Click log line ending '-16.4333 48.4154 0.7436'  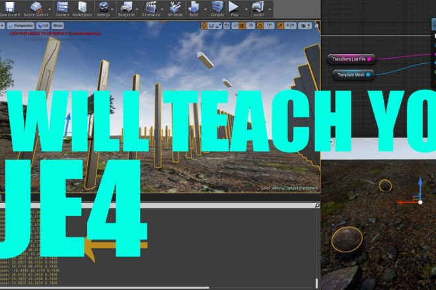[30, 270]
